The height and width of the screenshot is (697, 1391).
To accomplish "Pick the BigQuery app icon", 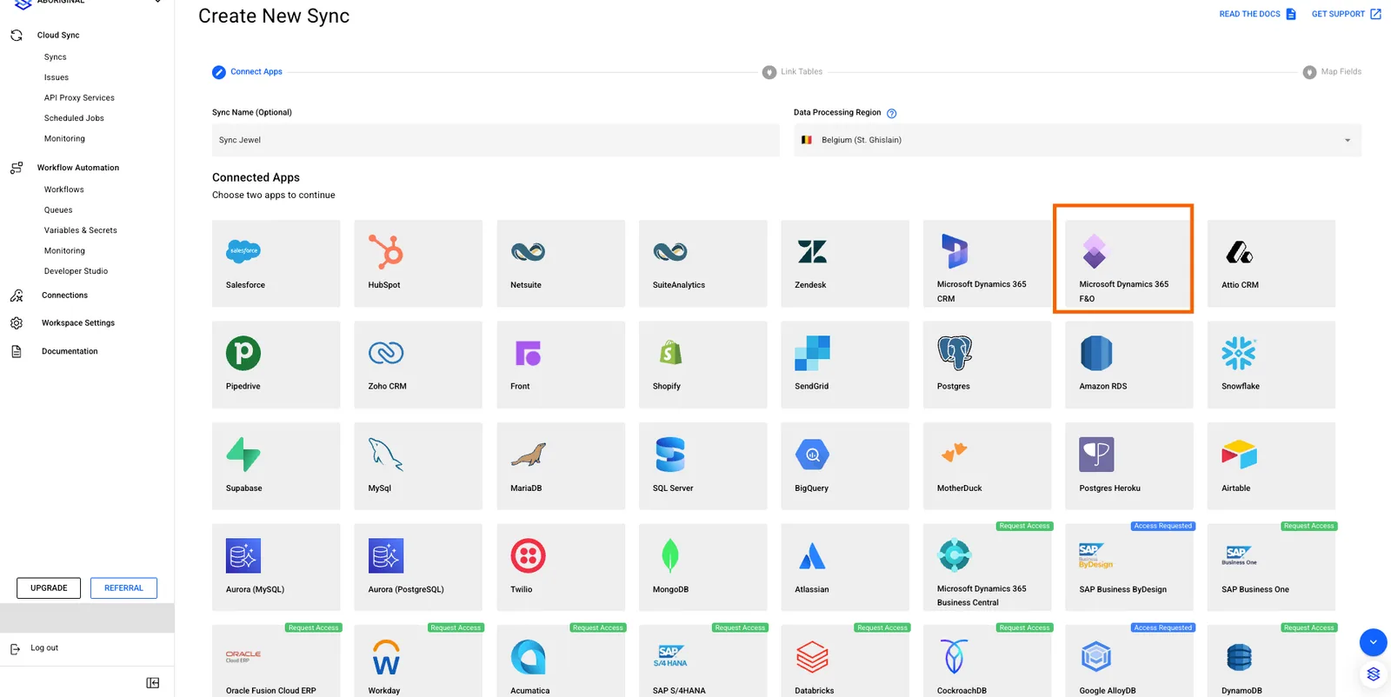I will [812, 455].
